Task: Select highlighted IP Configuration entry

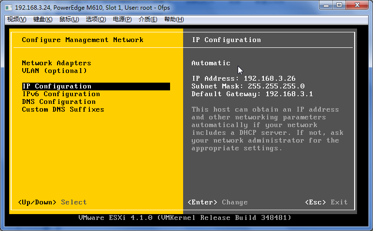Action: pyautogui.click(x=96, y=87)
